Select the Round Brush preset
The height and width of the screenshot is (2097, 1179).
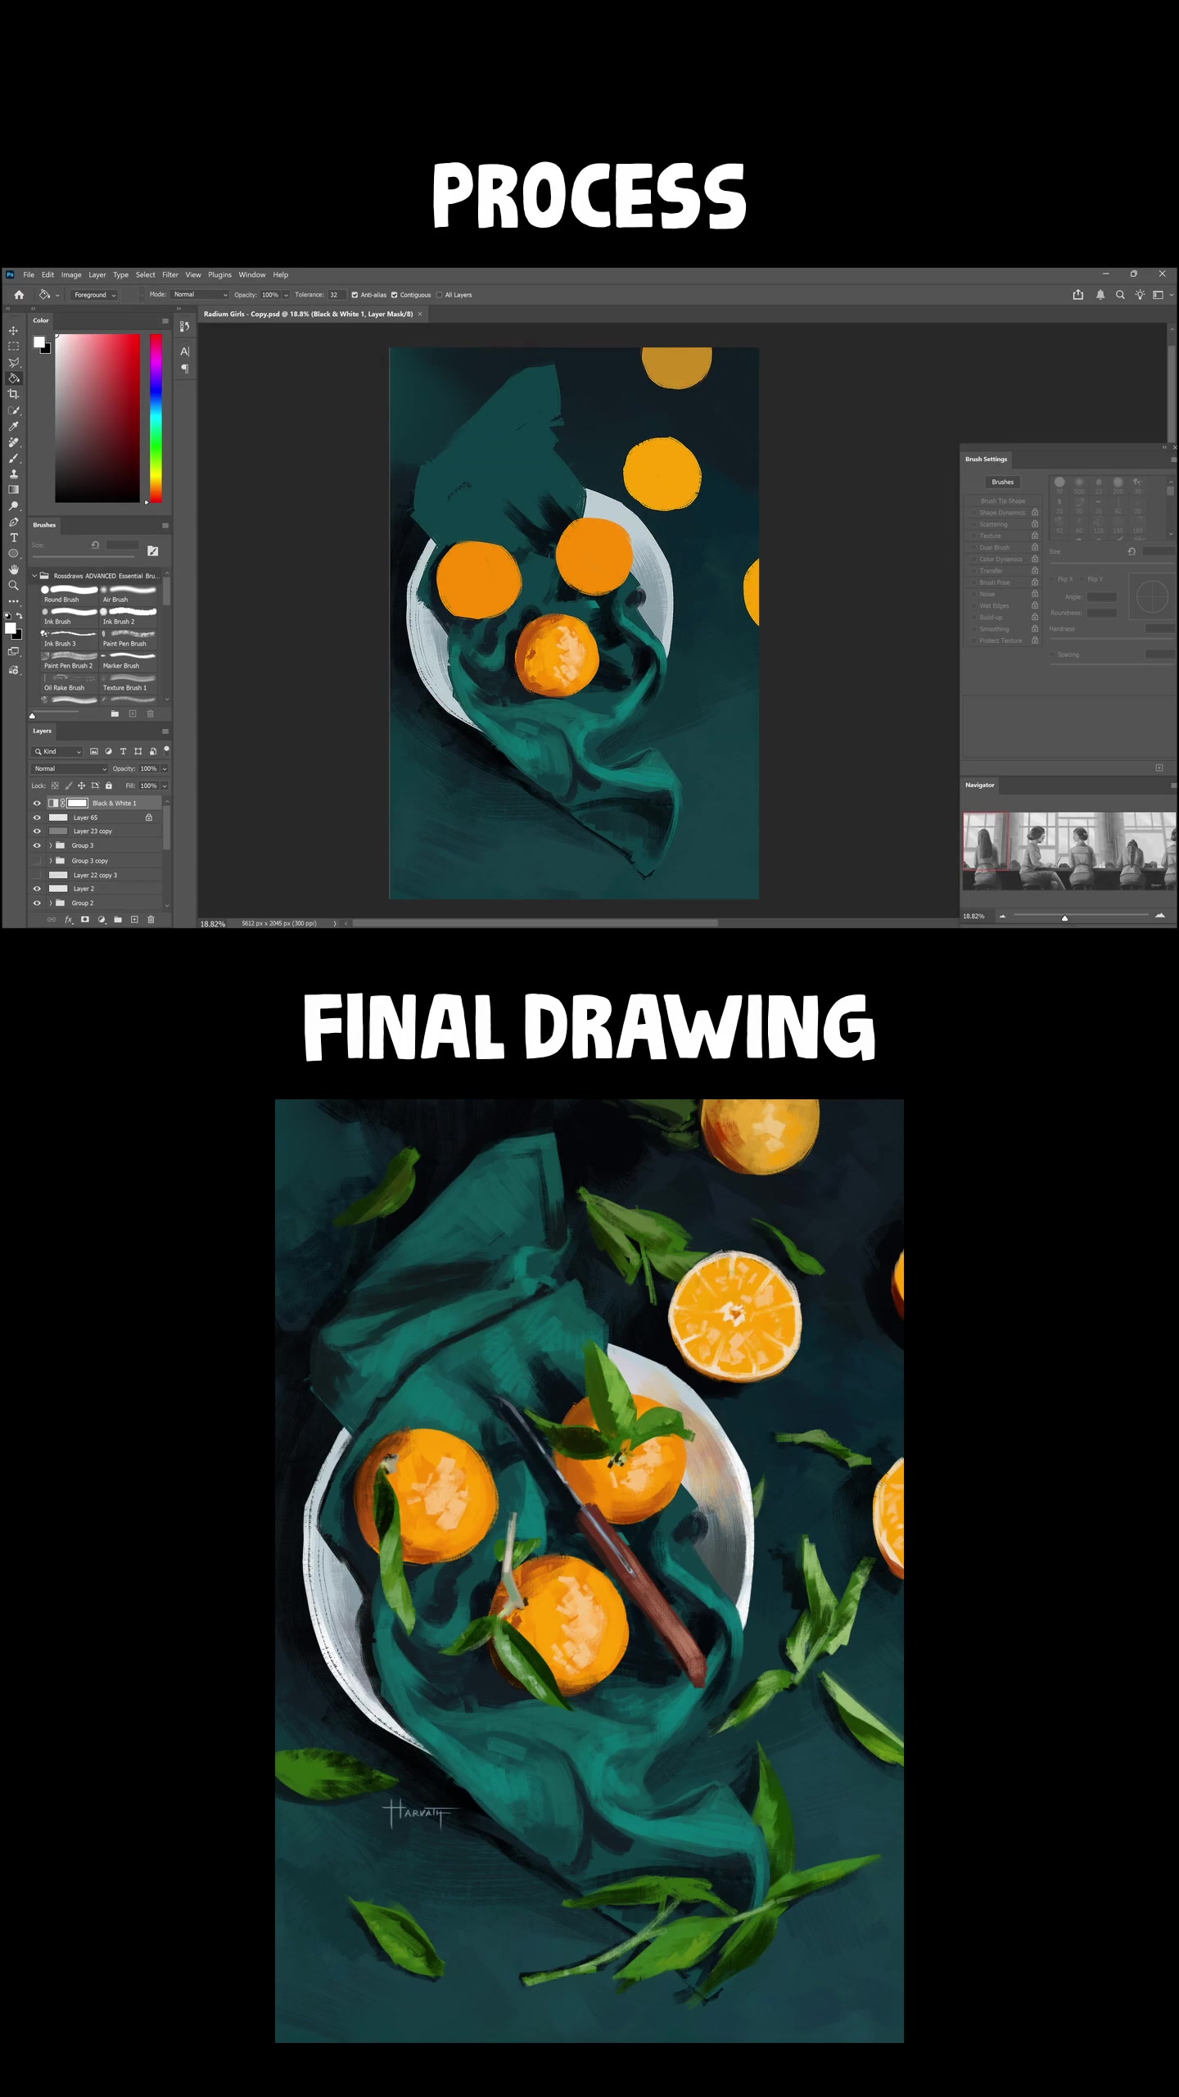click(x=69, y=594)
